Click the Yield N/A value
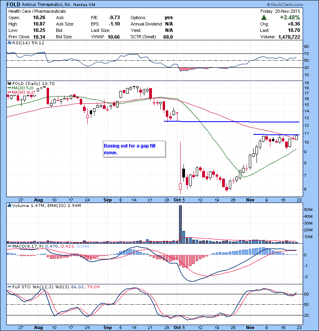 coord(169,30)
